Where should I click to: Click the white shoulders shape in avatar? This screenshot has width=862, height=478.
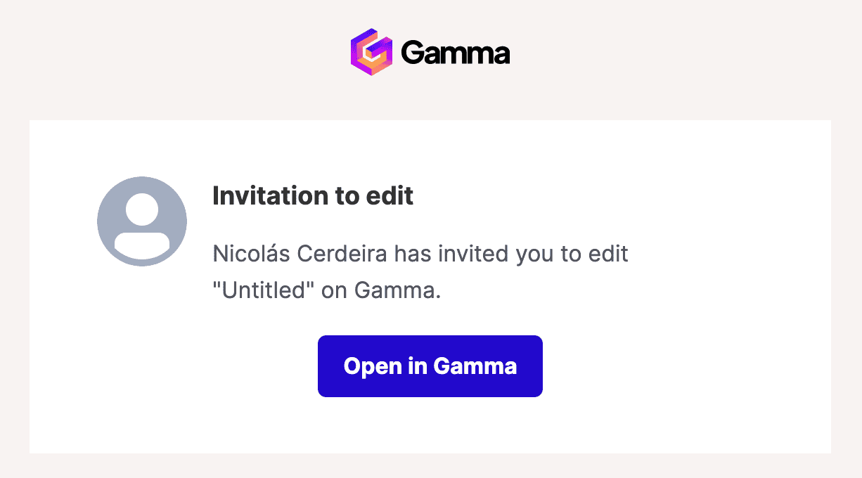click(x=142, y=243)
